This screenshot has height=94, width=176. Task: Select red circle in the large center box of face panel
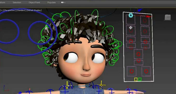click(x=138, y=54)
